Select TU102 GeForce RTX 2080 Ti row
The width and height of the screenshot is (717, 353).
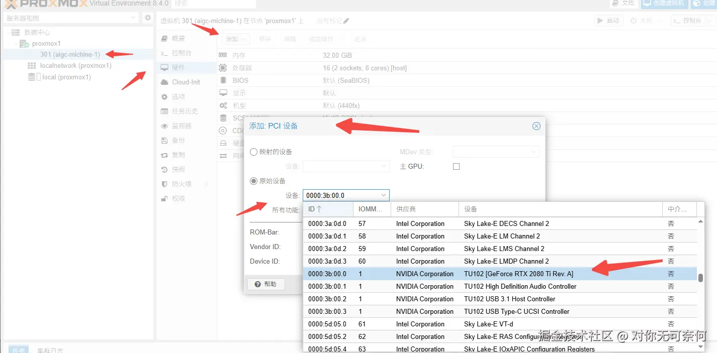click(x=500, y=274)
